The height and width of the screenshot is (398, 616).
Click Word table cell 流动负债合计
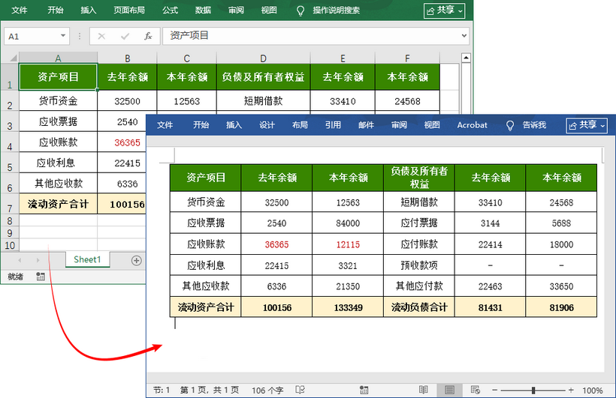pos(418,307)
